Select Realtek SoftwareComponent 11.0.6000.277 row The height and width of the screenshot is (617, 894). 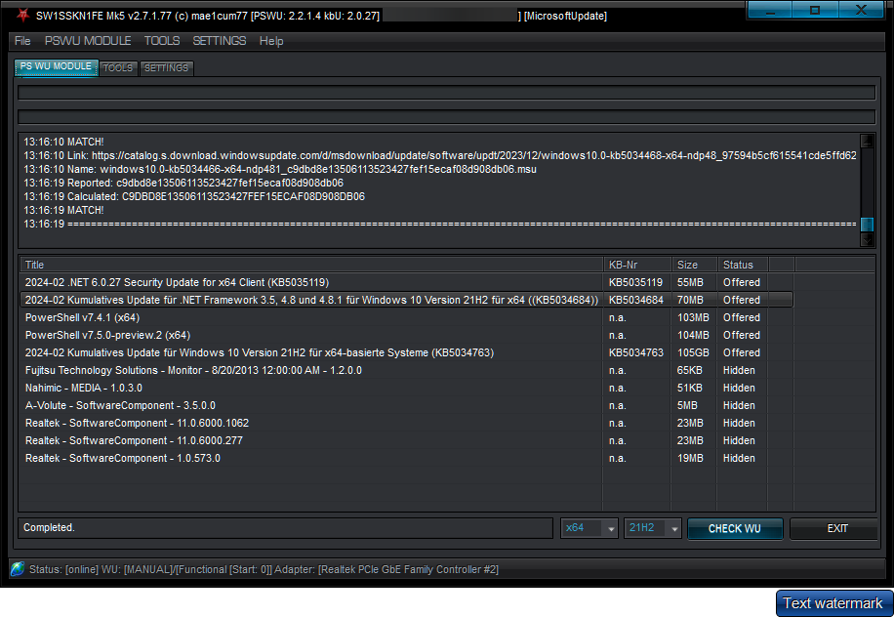coord(407,441)
